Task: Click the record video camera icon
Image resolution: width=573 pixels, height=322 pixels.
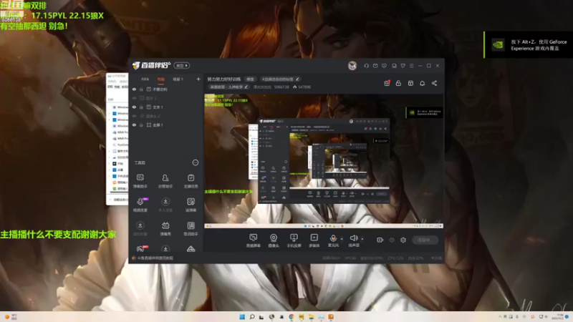Action: [x=380, y=240]
